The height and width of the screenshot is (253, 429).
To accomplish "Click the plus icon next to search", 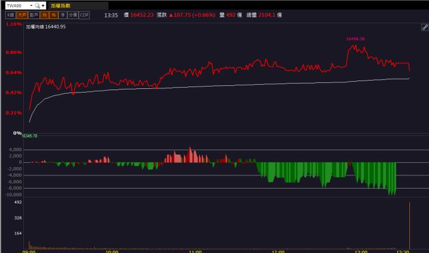I will [43, 5].
